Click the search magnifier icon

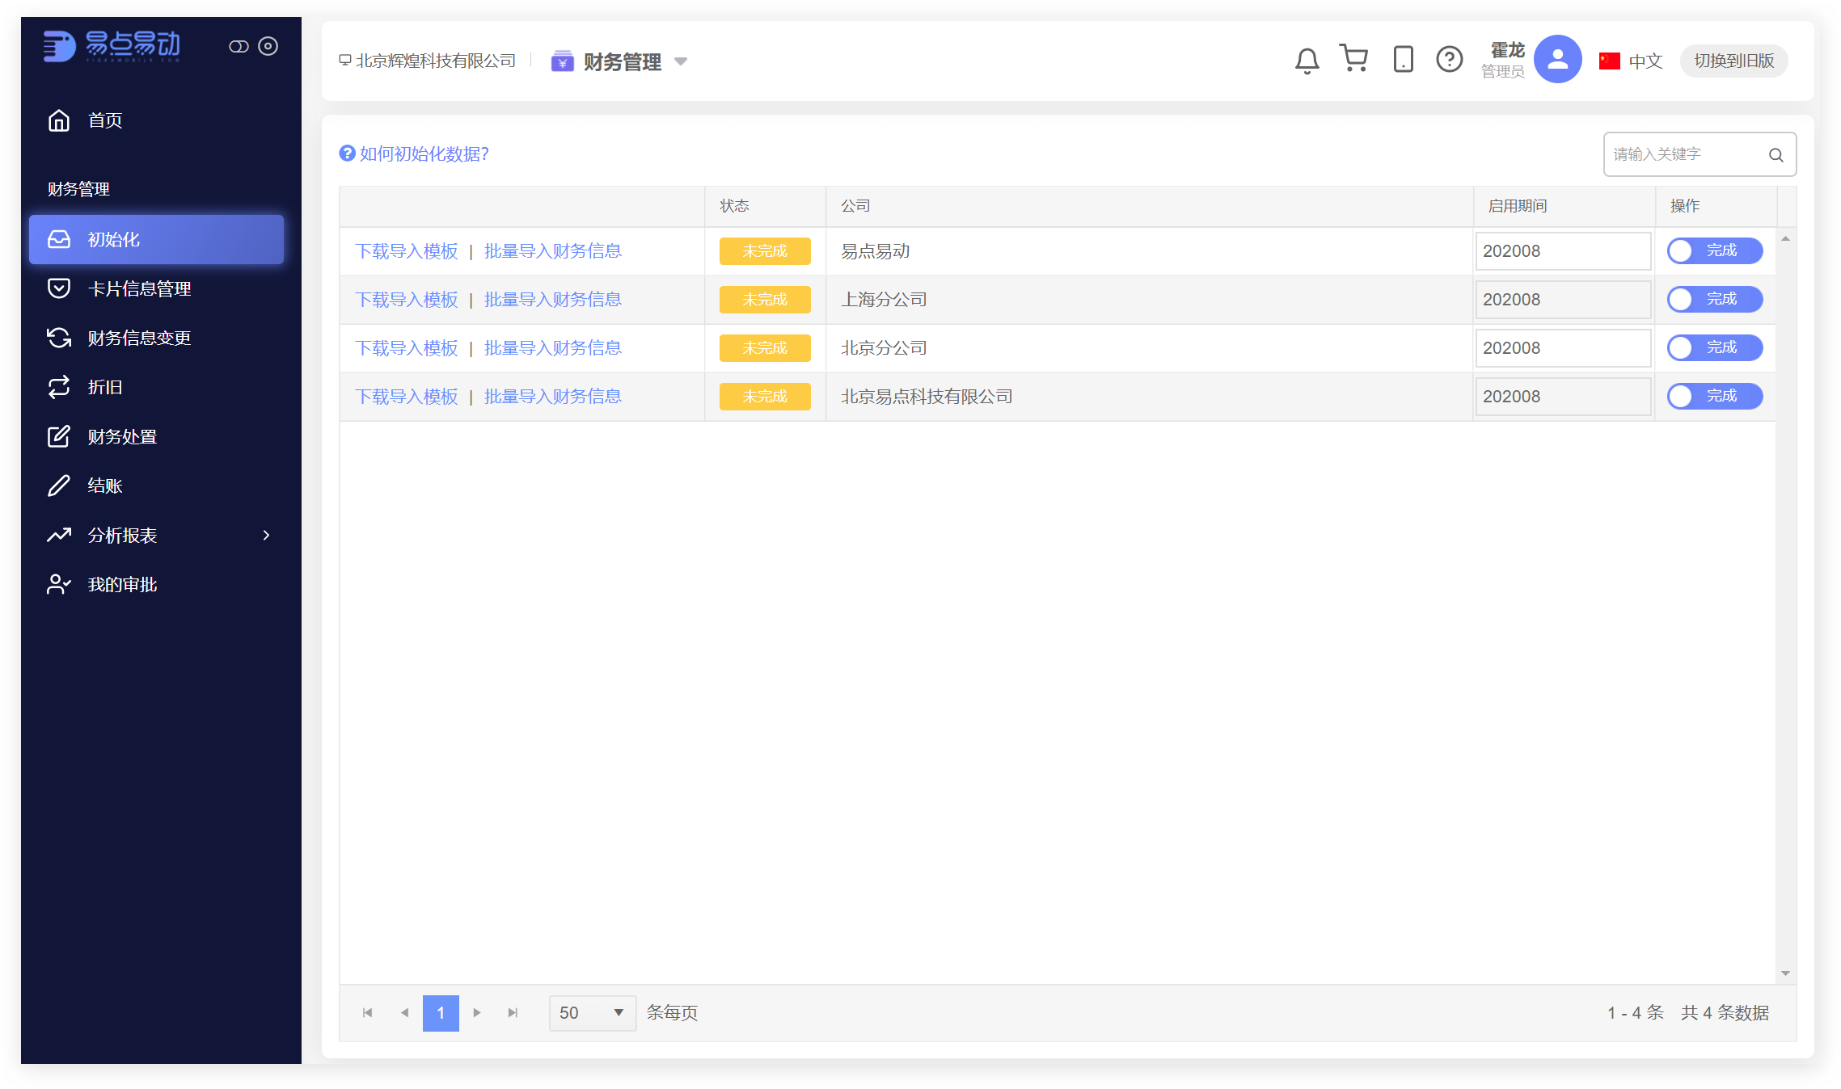[1776, 155]
